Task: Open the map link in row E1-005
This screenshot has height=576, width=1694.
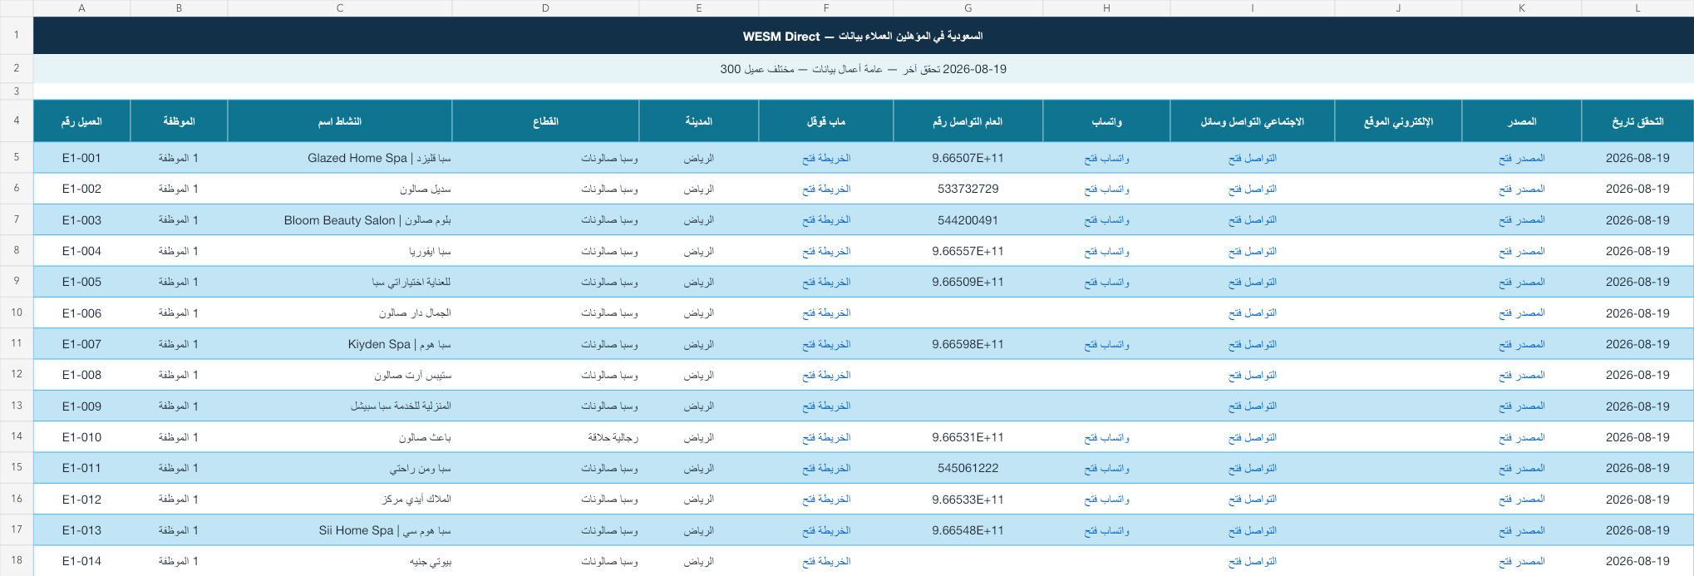Action: click(x=826, y=282)
